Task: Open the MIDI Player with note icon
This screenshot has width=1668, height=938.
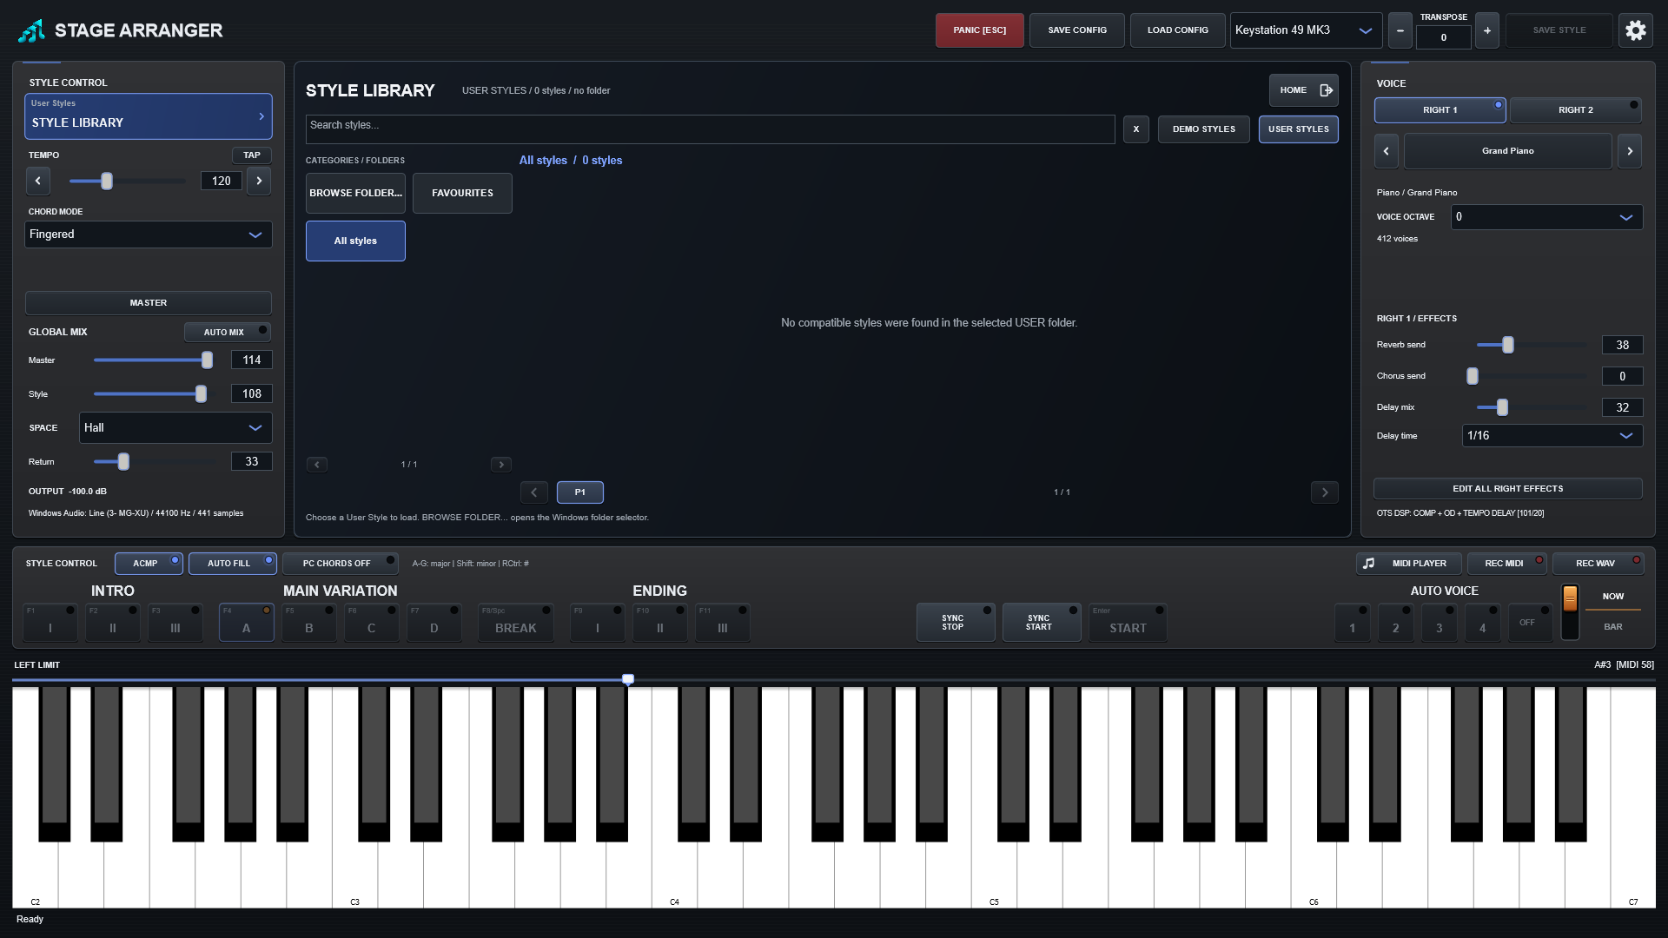Action: (1409, 564)
